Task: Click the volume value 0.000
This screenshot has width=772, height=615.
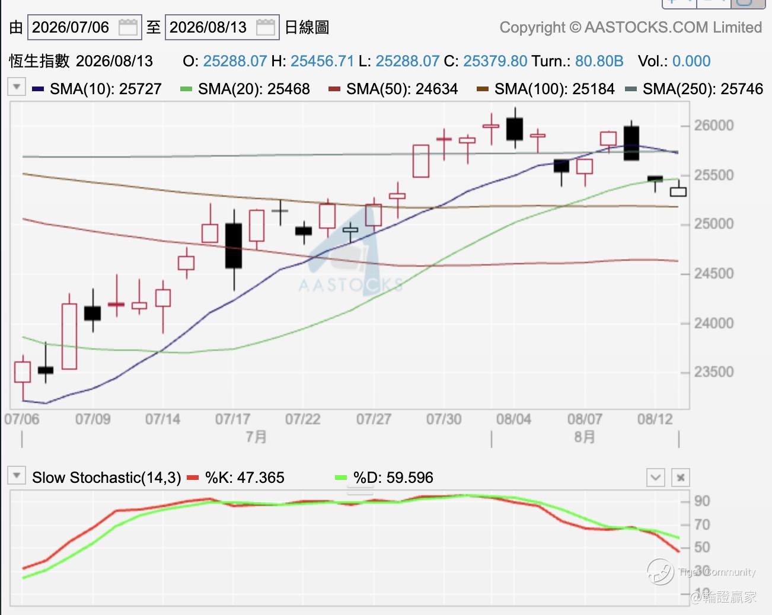Action: (x=691, y=61)
